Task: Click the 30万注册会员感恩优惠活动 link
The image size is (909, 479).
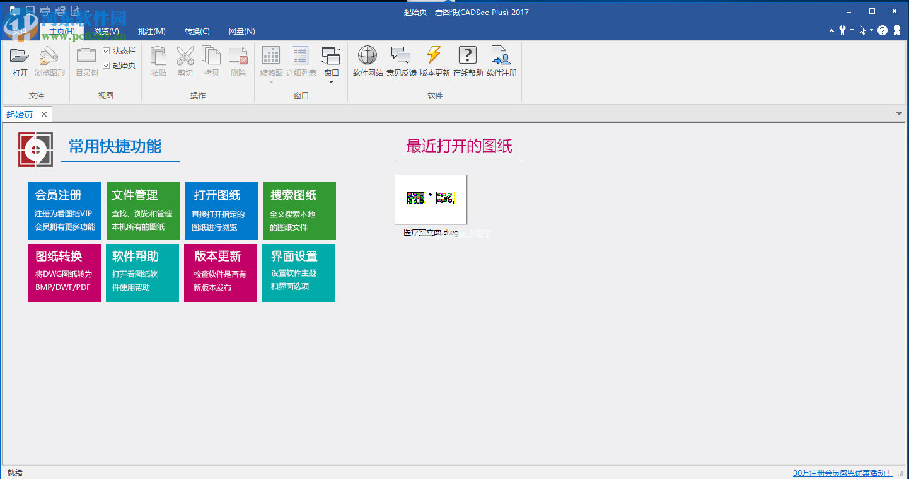Action: (x=842, y=473)
